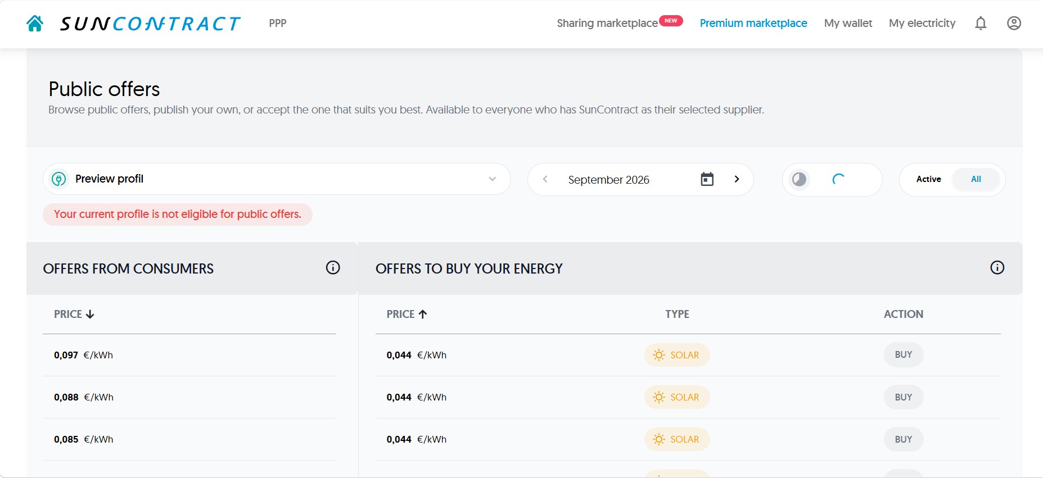Select the 0,097 €/kWh consumer offer
This screenshot has height=478, width=1043.
[189, 355]
